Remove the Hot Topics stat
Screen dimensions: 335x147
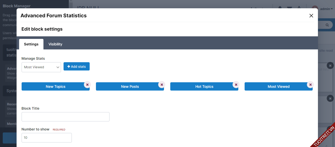(x=236, y=85)
